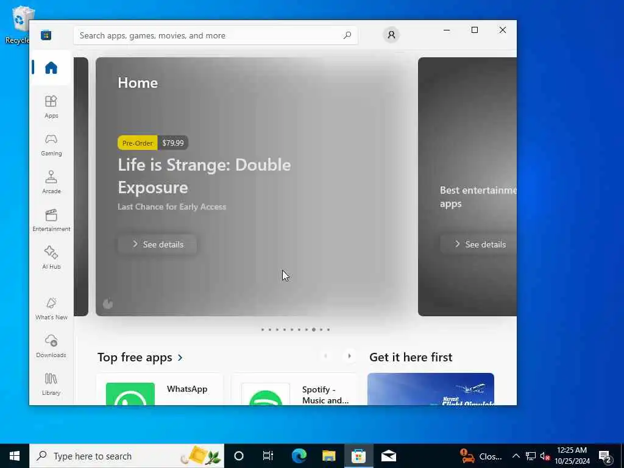Click the search magnifier icon
The height and width of the screenshot is (468, 624).
pyautogui.click(x=347, y=35)
